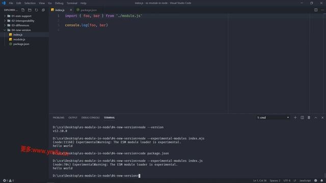Maximize the terminal panel with up chevron
The height and width of the screenshot is (183, 326).
[316, 117]
